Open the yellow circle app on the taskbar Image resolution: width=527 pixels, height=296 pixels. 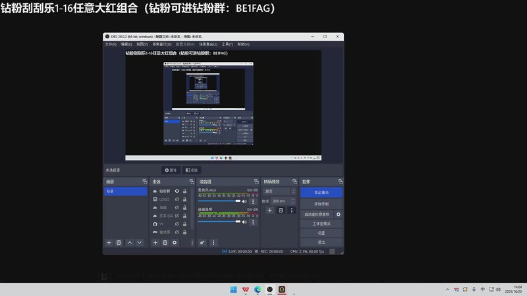(x=282, y=289)
